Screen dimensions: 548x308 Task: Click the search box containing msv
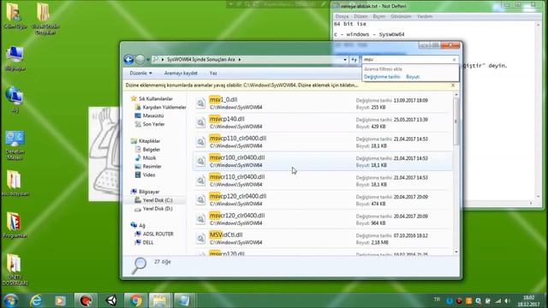[x=407, y=60]
